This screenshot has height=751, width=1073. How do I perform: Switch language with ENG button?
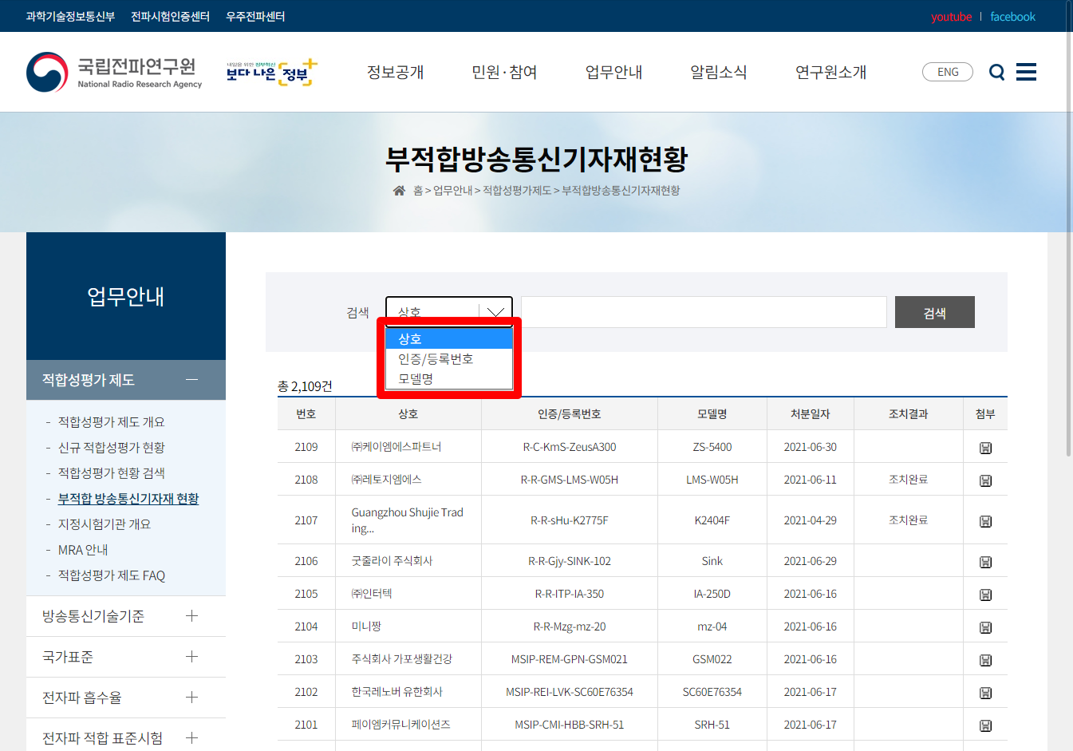tap(947, 72)
